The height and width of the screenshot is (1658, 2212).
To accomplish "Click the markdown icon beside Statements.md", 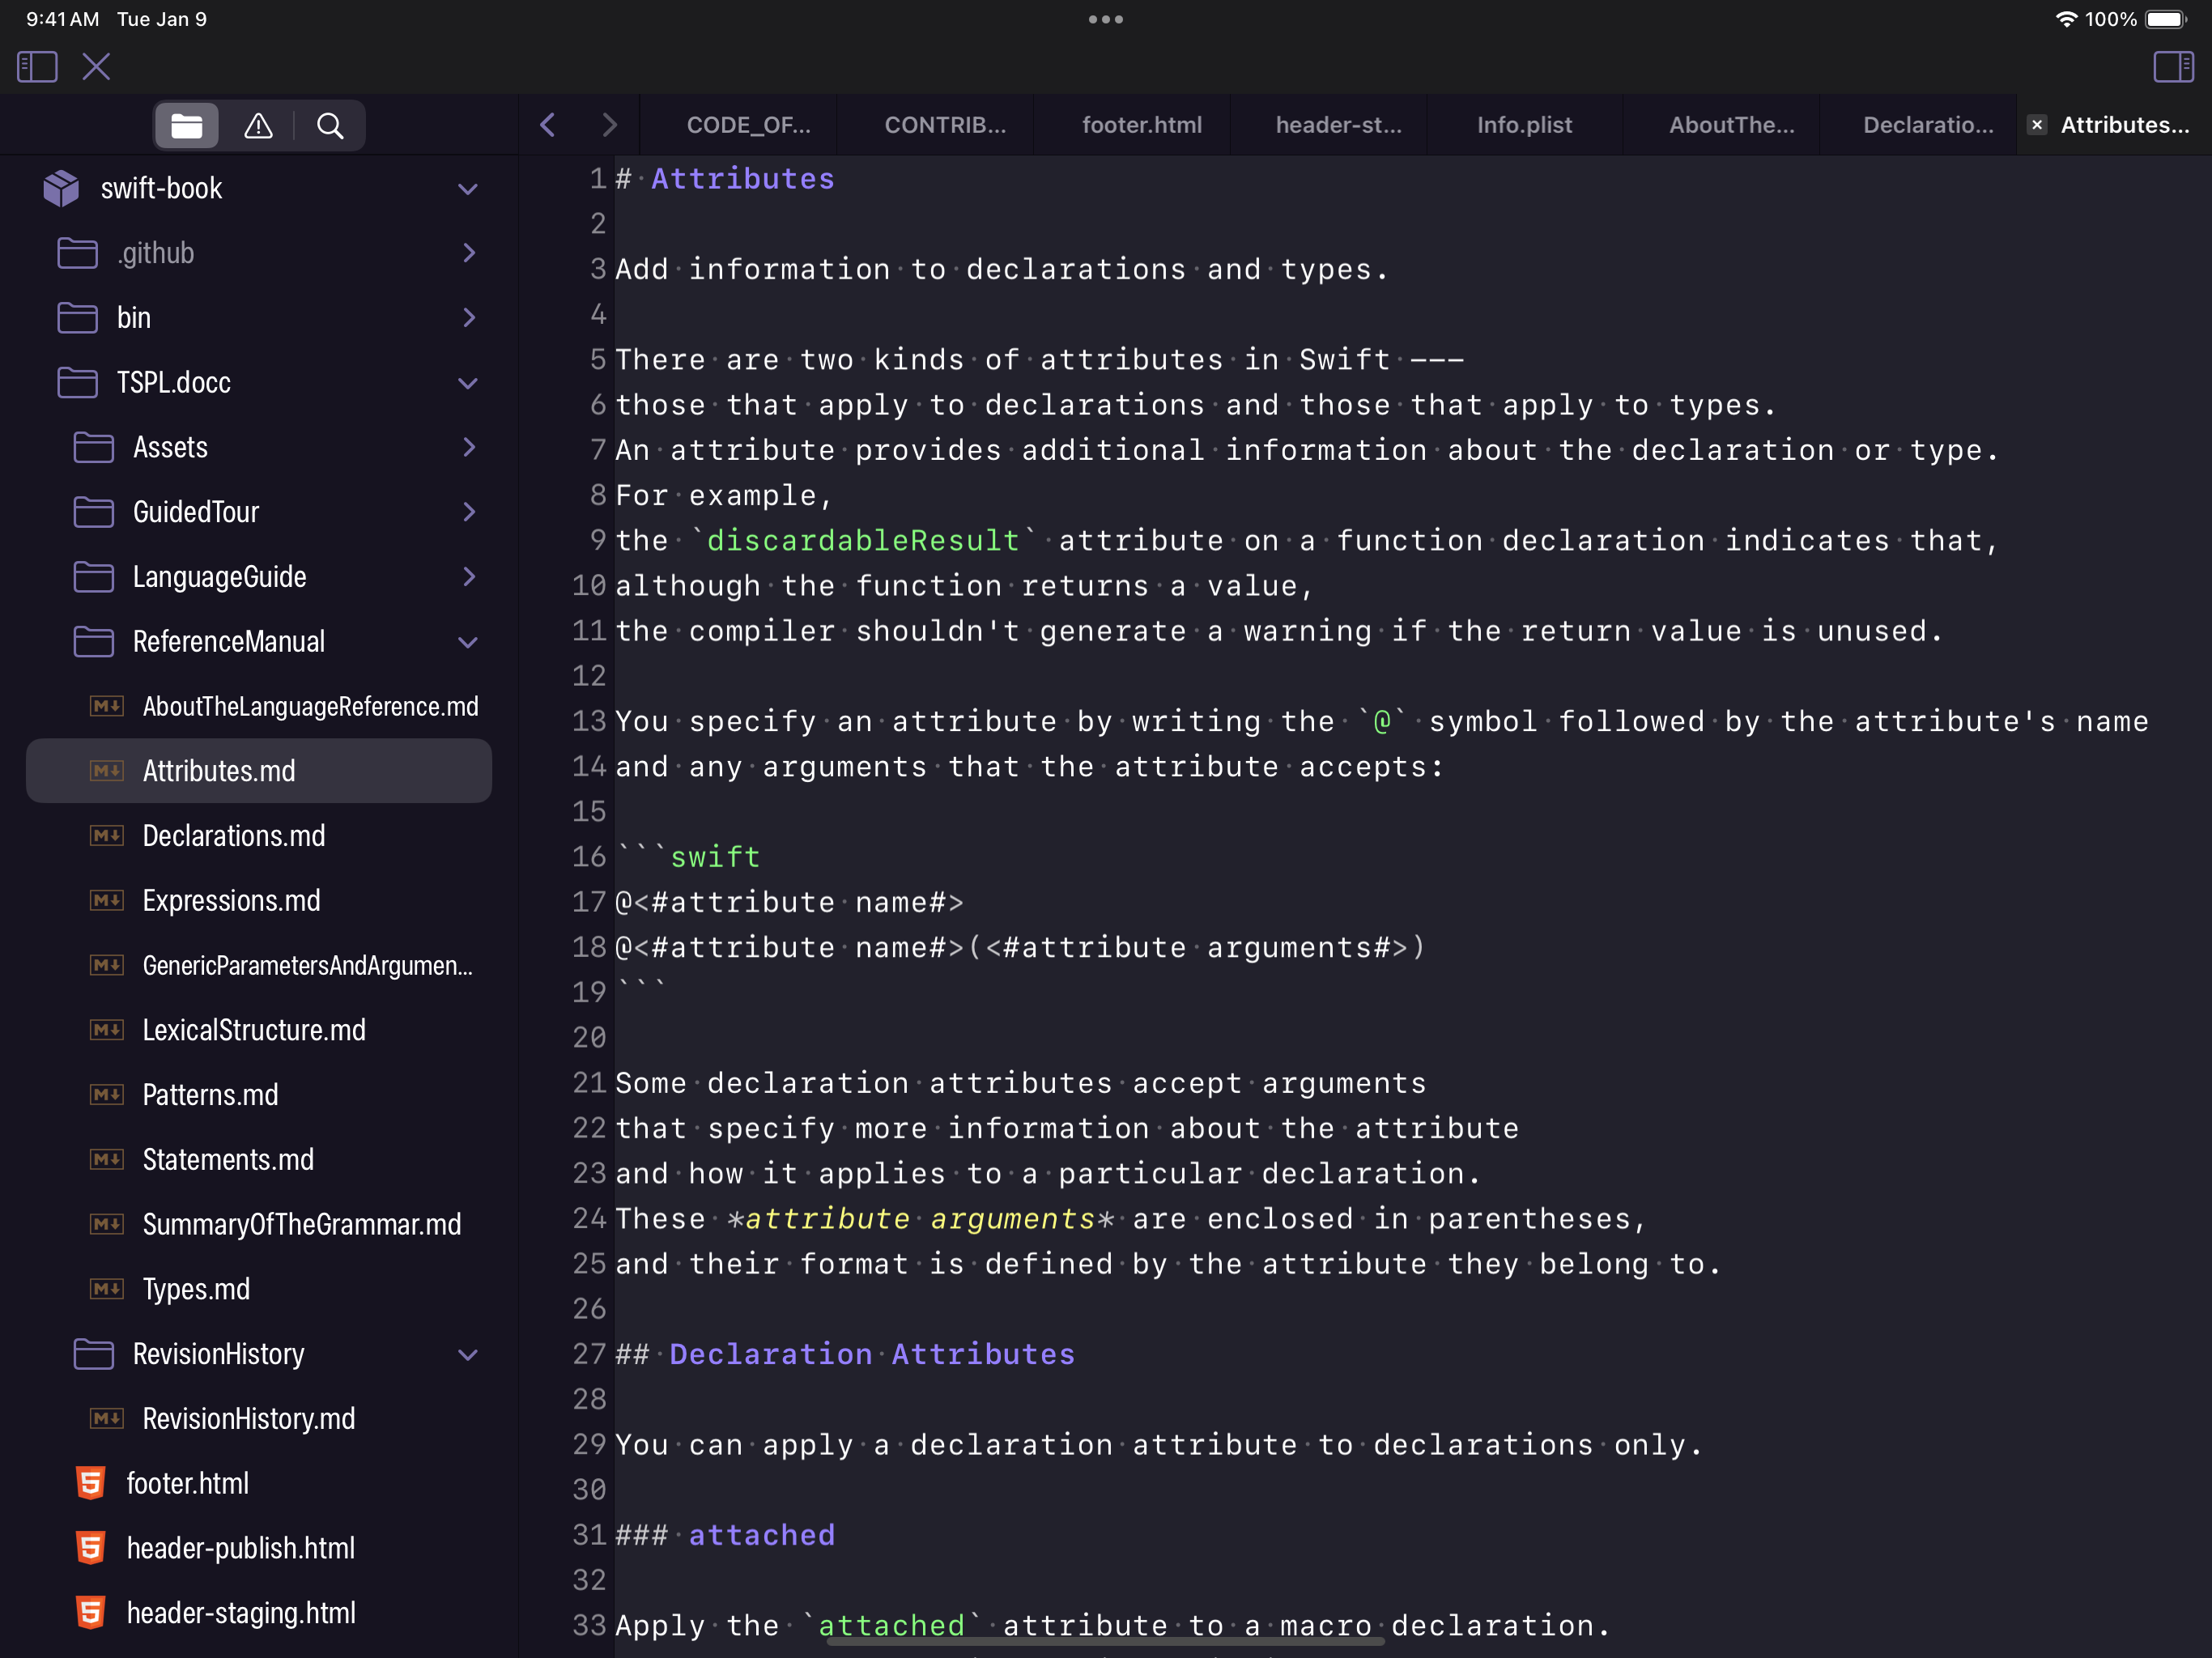I will point(106,1160).
